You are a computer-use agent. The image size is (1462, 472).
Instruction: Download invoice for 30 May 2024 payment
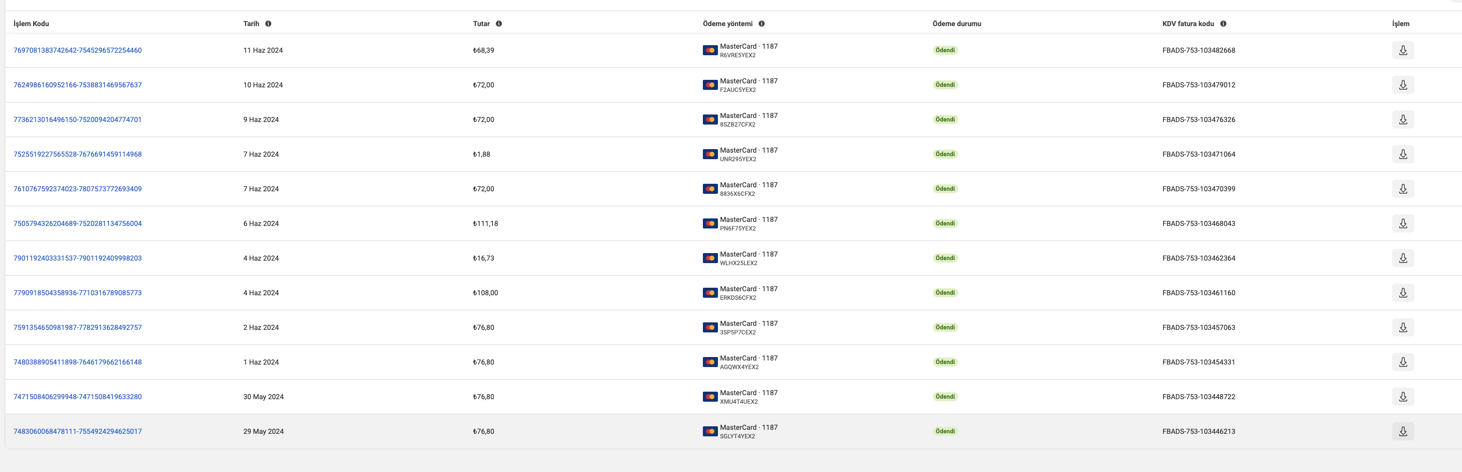[1402, 396]
